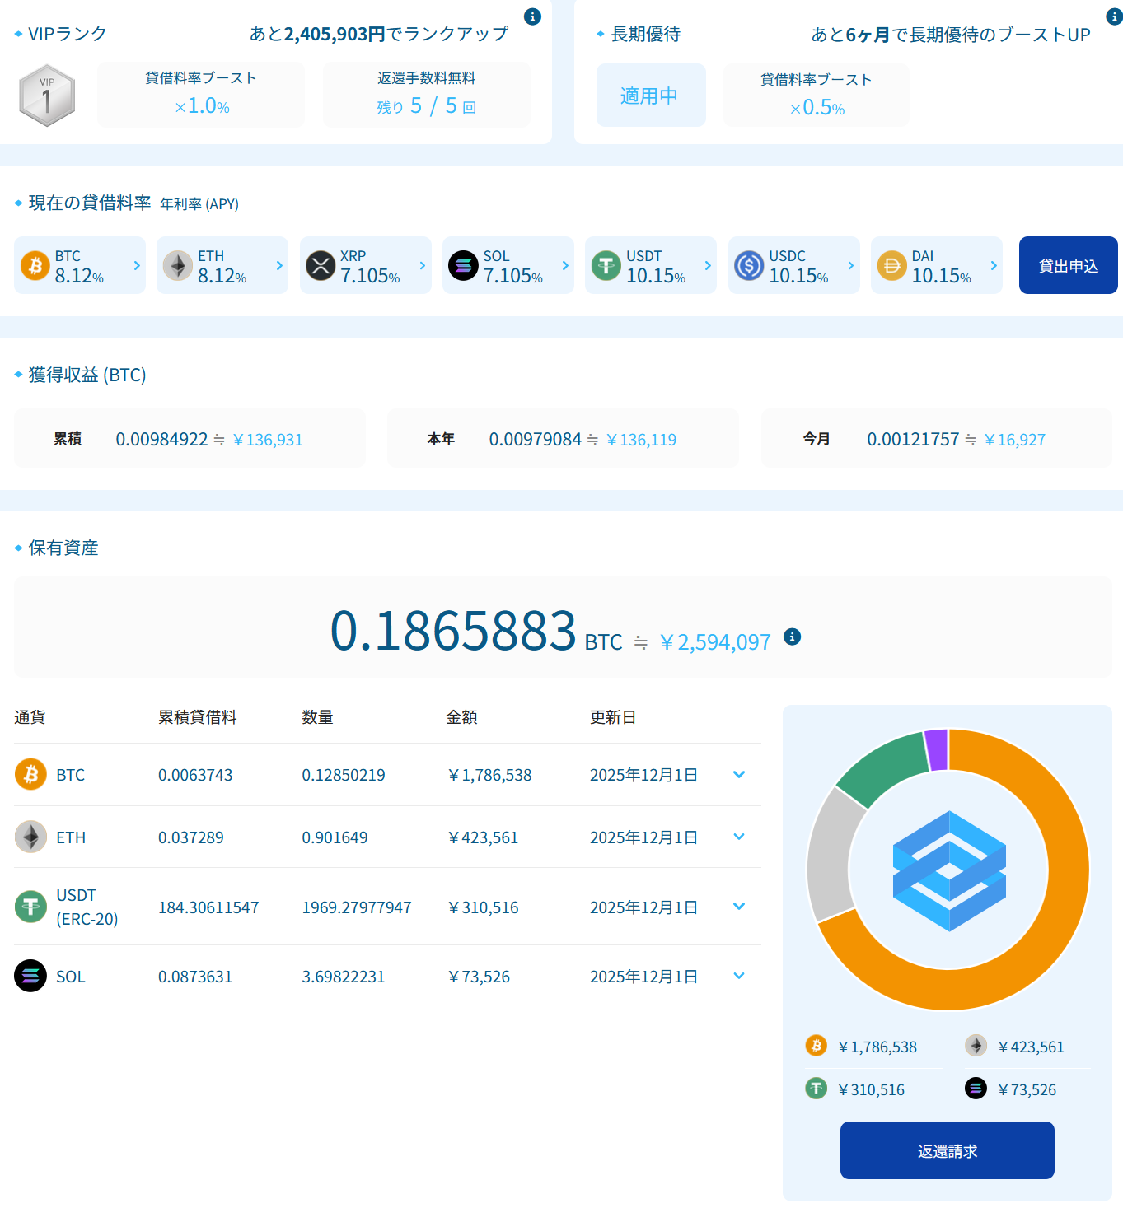Expand the SOL holdings row chevron
This screenshot has width=1123, height=1208.
739,976
